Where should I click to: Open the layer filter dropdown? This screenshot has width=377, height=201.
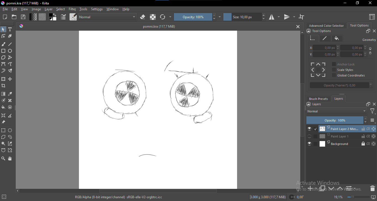(373, 111)
